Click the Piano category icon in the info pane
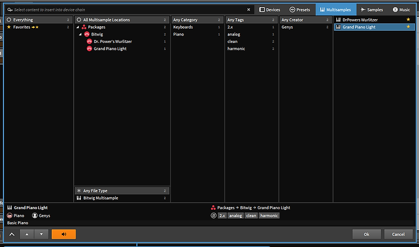419x247 pixels. [10, 216]
